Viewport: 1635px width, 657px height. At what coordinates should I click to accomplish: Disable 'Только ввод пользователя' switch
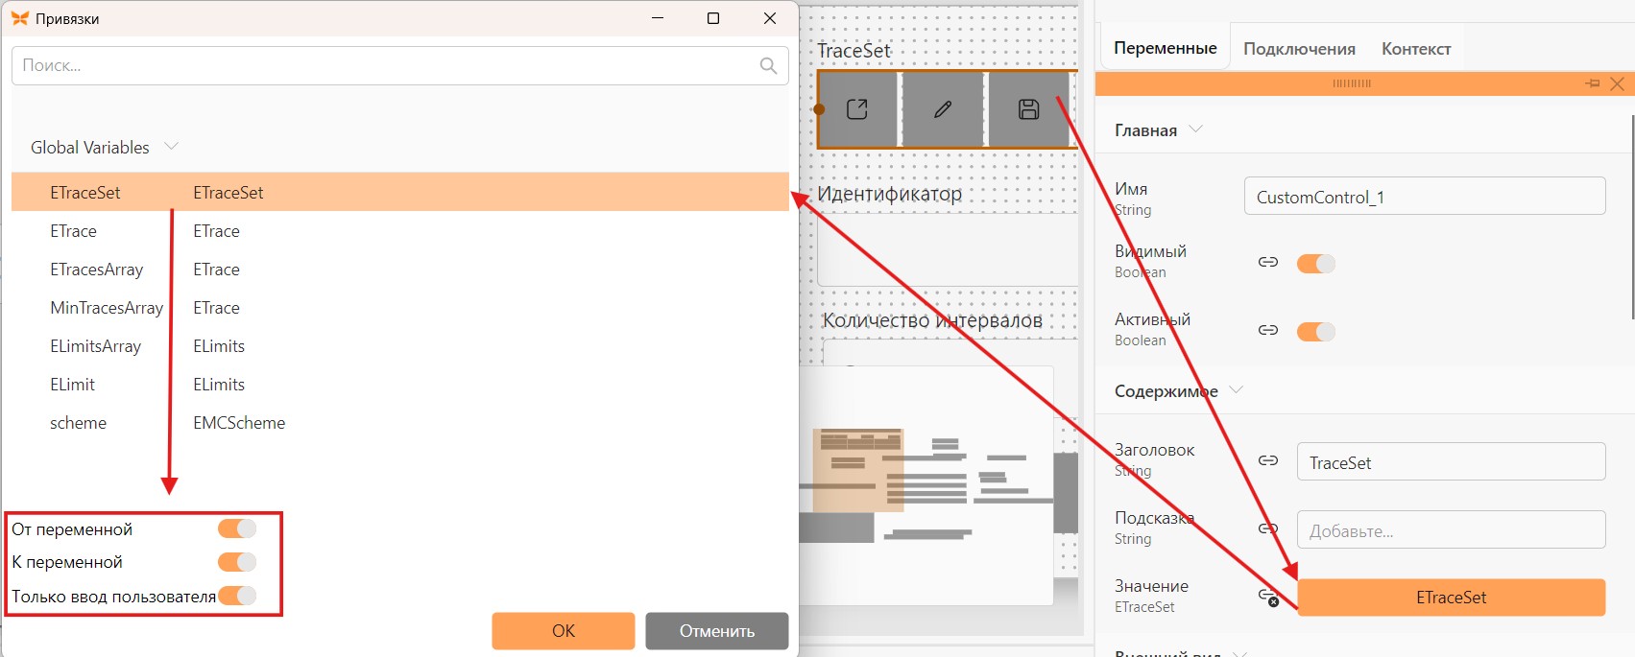(237, 596)
